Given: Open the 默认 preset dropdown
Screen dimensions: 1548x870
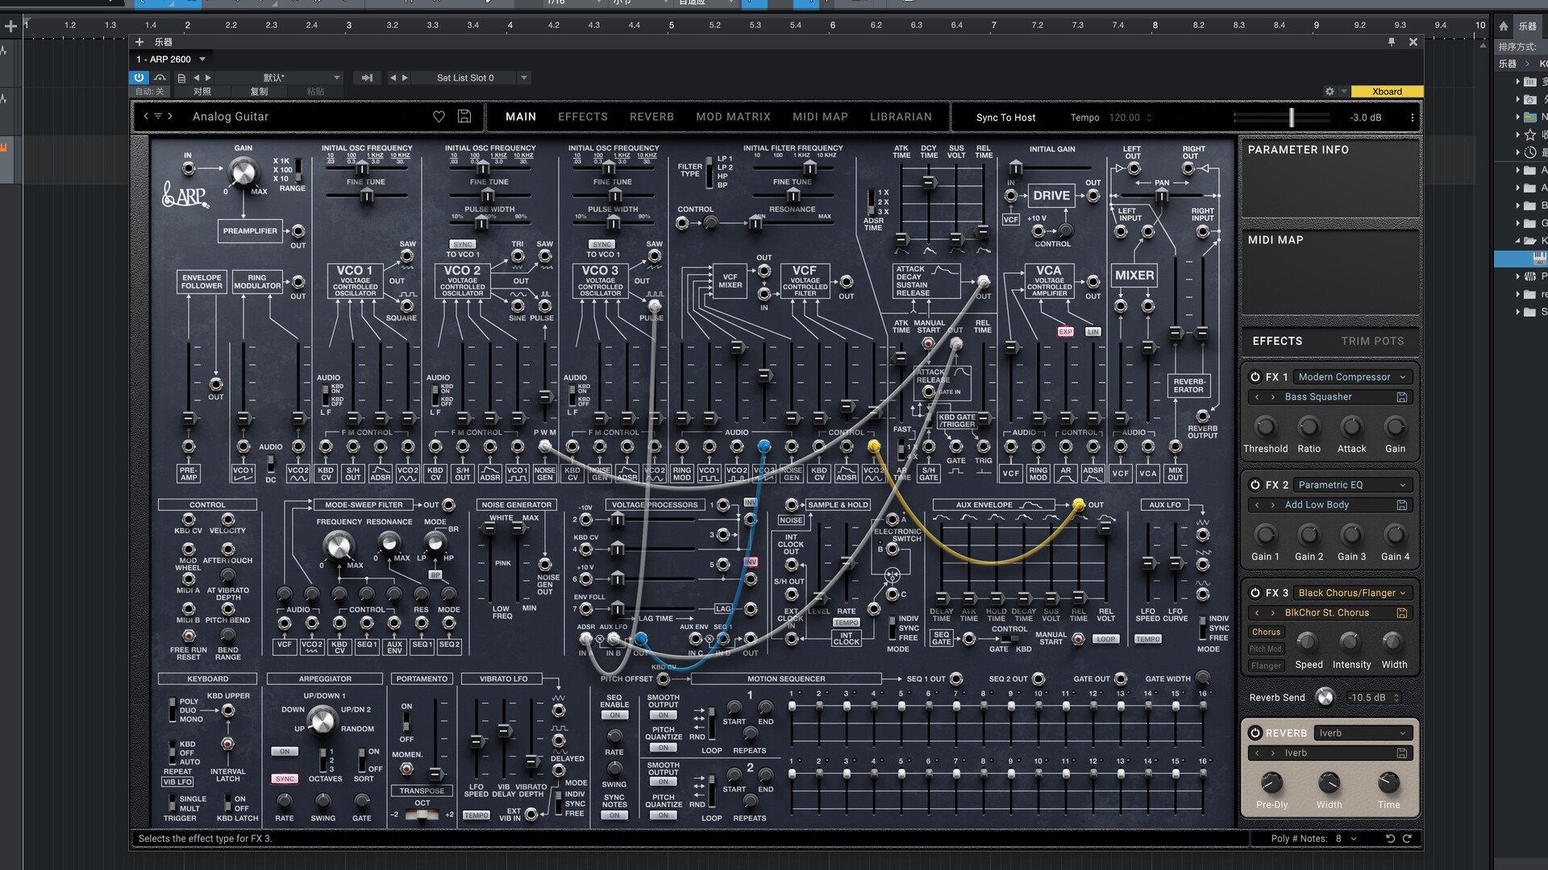Looking at the screenshot, I should coord(278,78).
